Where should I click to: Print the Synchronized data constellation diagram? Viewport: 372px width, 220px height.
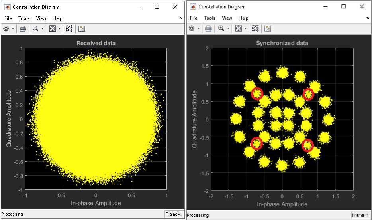coord(208,28)
